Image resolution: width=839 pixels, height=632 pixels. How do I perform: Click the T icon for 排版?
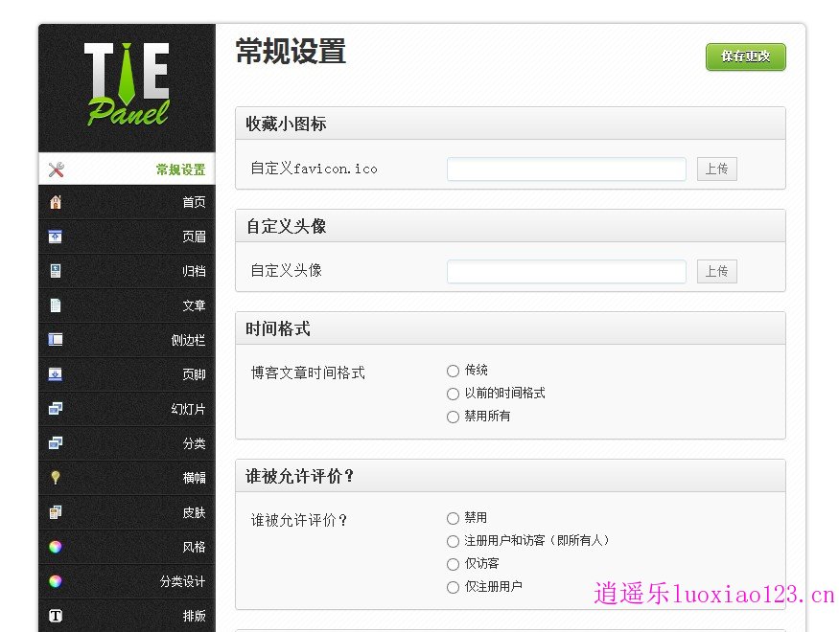pos(55,616)
